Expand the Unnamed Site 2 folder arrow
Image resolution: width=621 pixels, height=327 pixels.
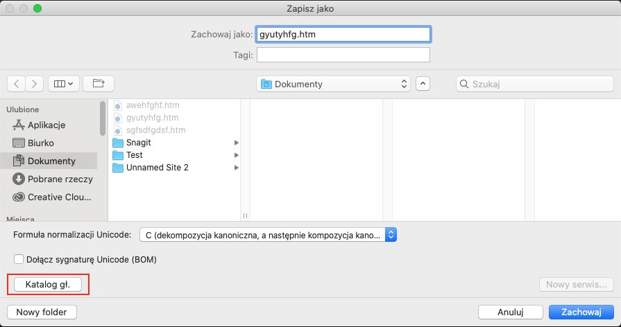point(237,168)
